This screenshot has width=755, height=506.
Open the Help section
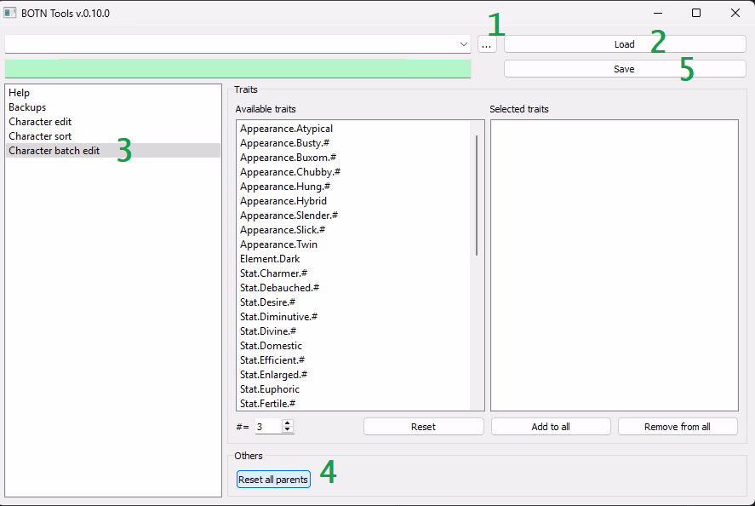(x=19, y=93)
